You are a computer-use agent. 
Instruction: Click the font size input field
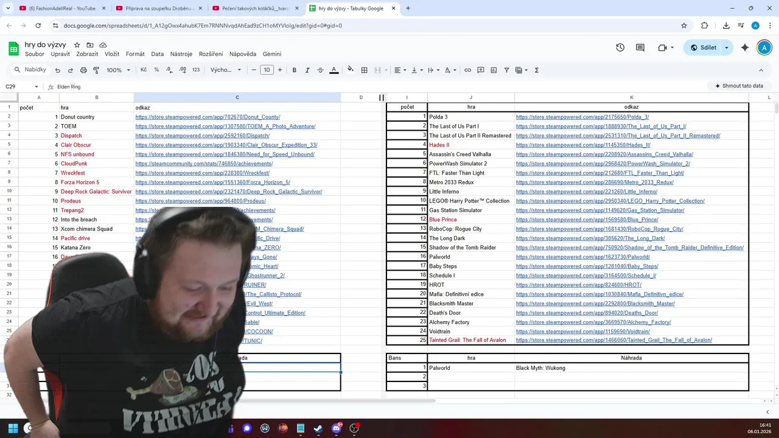click(x=267, y=70)
